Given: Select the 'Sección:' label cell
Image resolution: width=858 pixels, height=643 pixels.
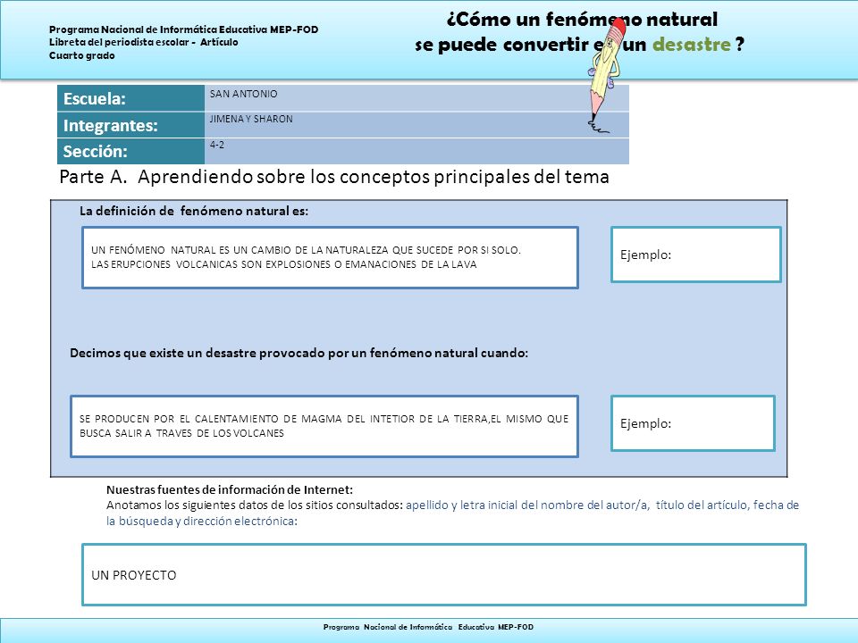Looking at the screenshot, I should point(130,151).
